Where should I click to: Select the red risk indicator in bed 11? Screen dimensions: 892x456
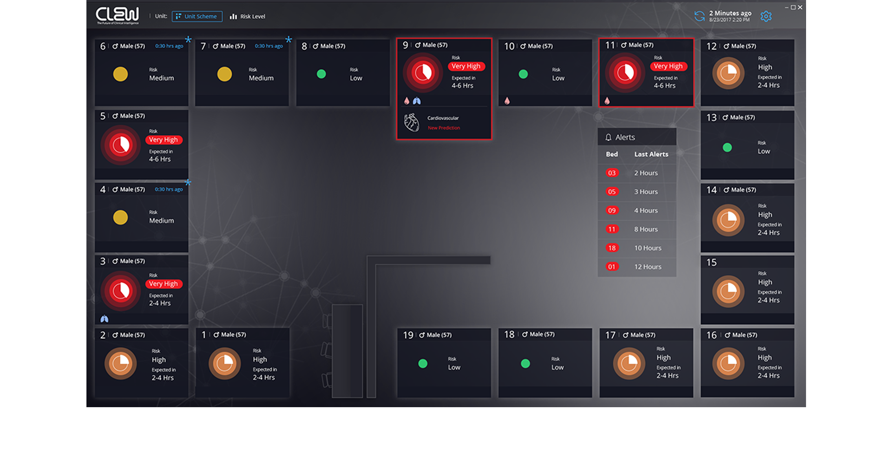[x=625, y=73]
